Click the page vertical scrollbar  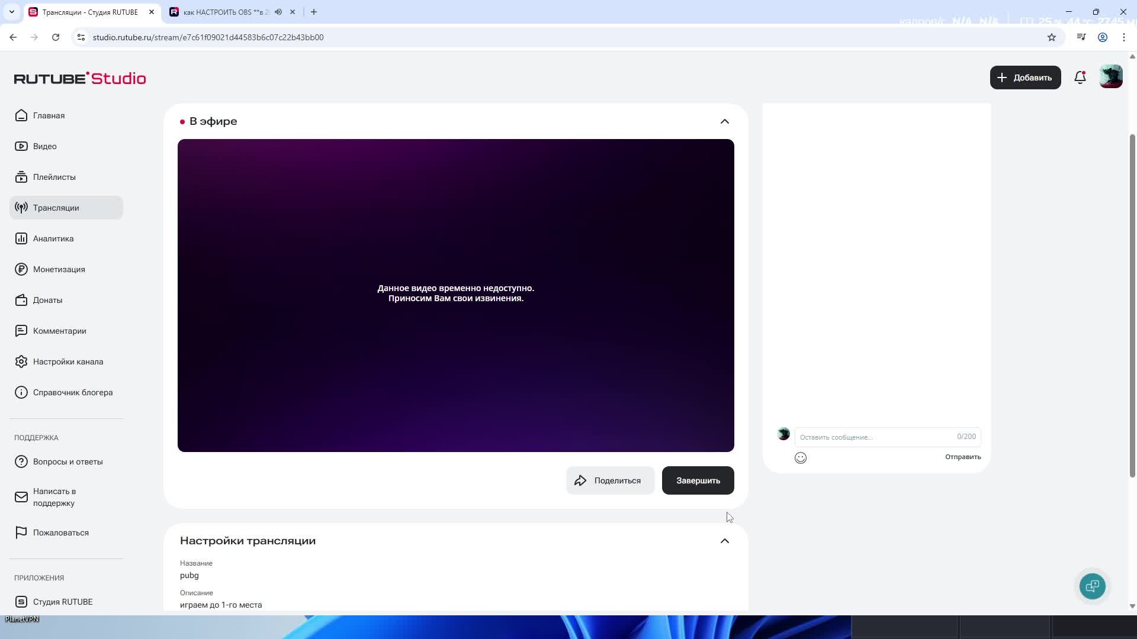[x=1132, y=305]
